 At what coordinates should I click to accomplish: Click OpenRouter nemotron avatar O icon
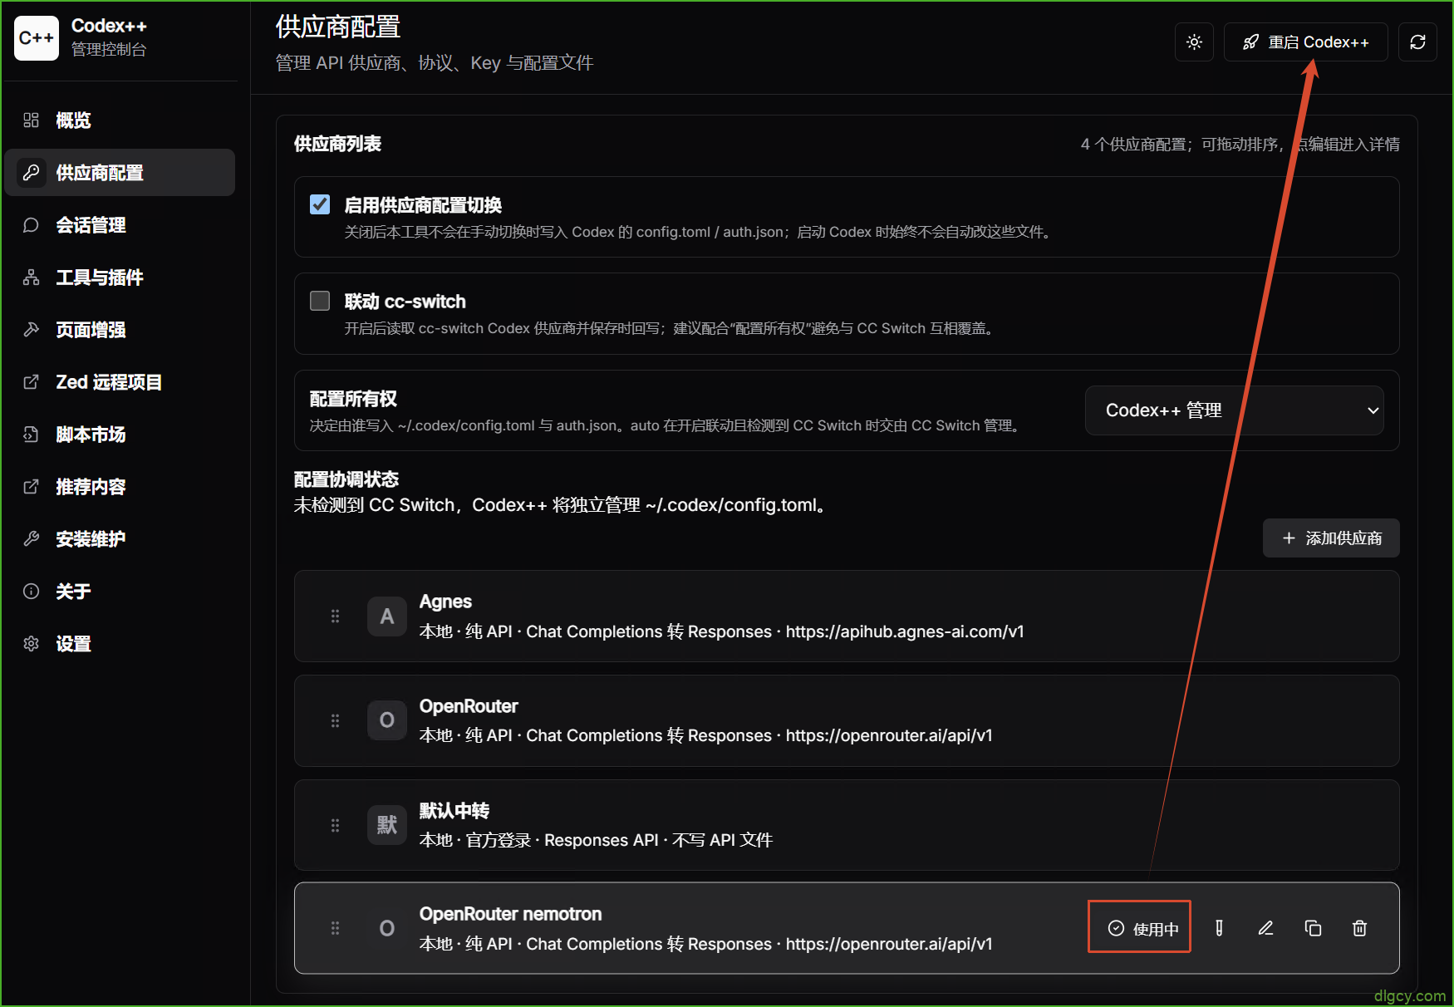coord(387,928)
